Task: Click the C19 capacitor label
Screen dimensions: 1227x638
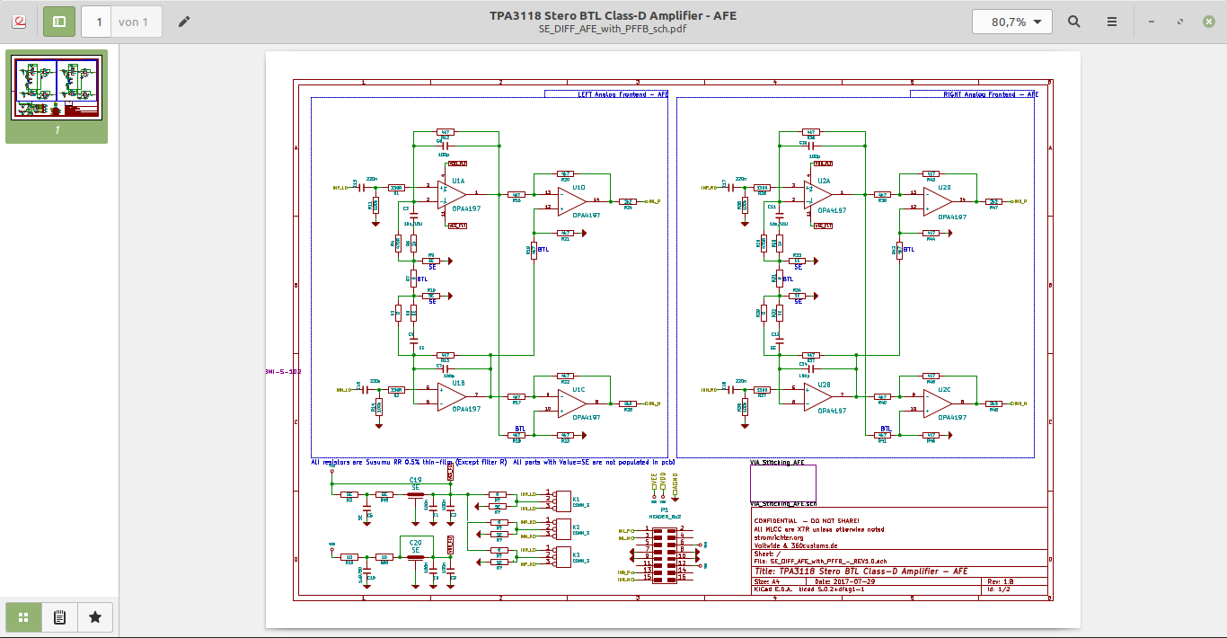Action: tap(415, 480)
